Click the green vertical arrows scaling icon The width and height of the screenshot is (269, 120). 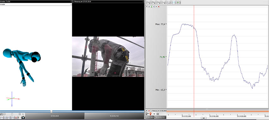coord(151,7)
